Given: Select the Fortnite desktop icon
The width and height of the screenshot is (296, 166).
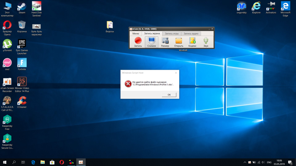Looking at the screenshot, I should pos(22,64).
